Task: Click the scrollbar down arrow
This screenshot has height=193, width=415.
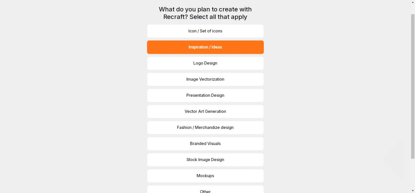Action: (x=413, y=191)
